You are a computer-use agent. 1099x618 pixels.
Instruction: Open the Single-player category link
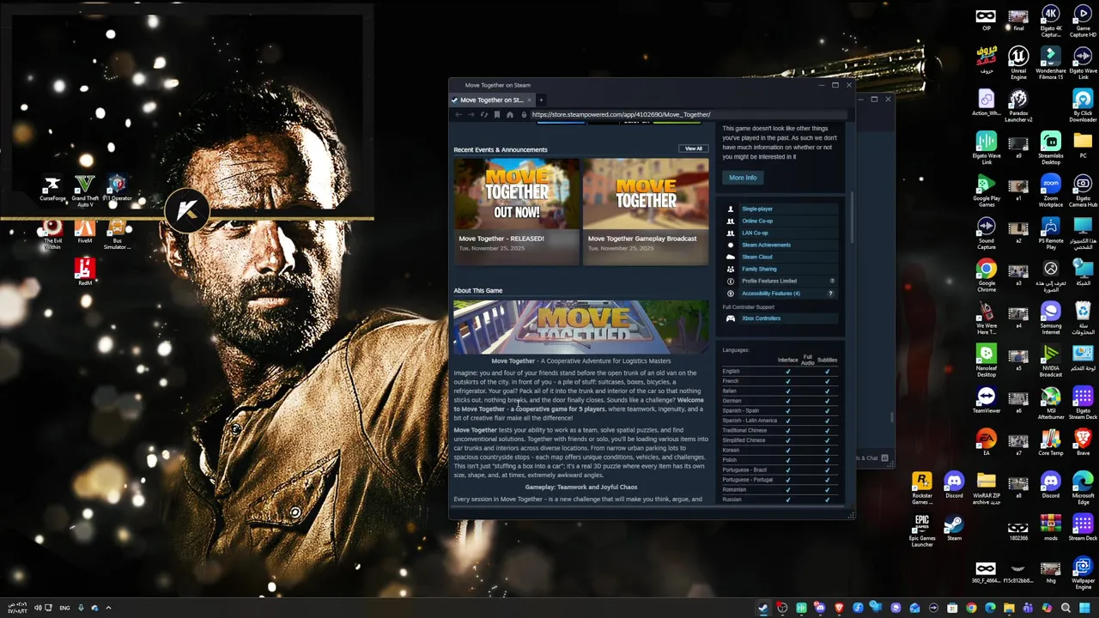(x=757, y=209)
